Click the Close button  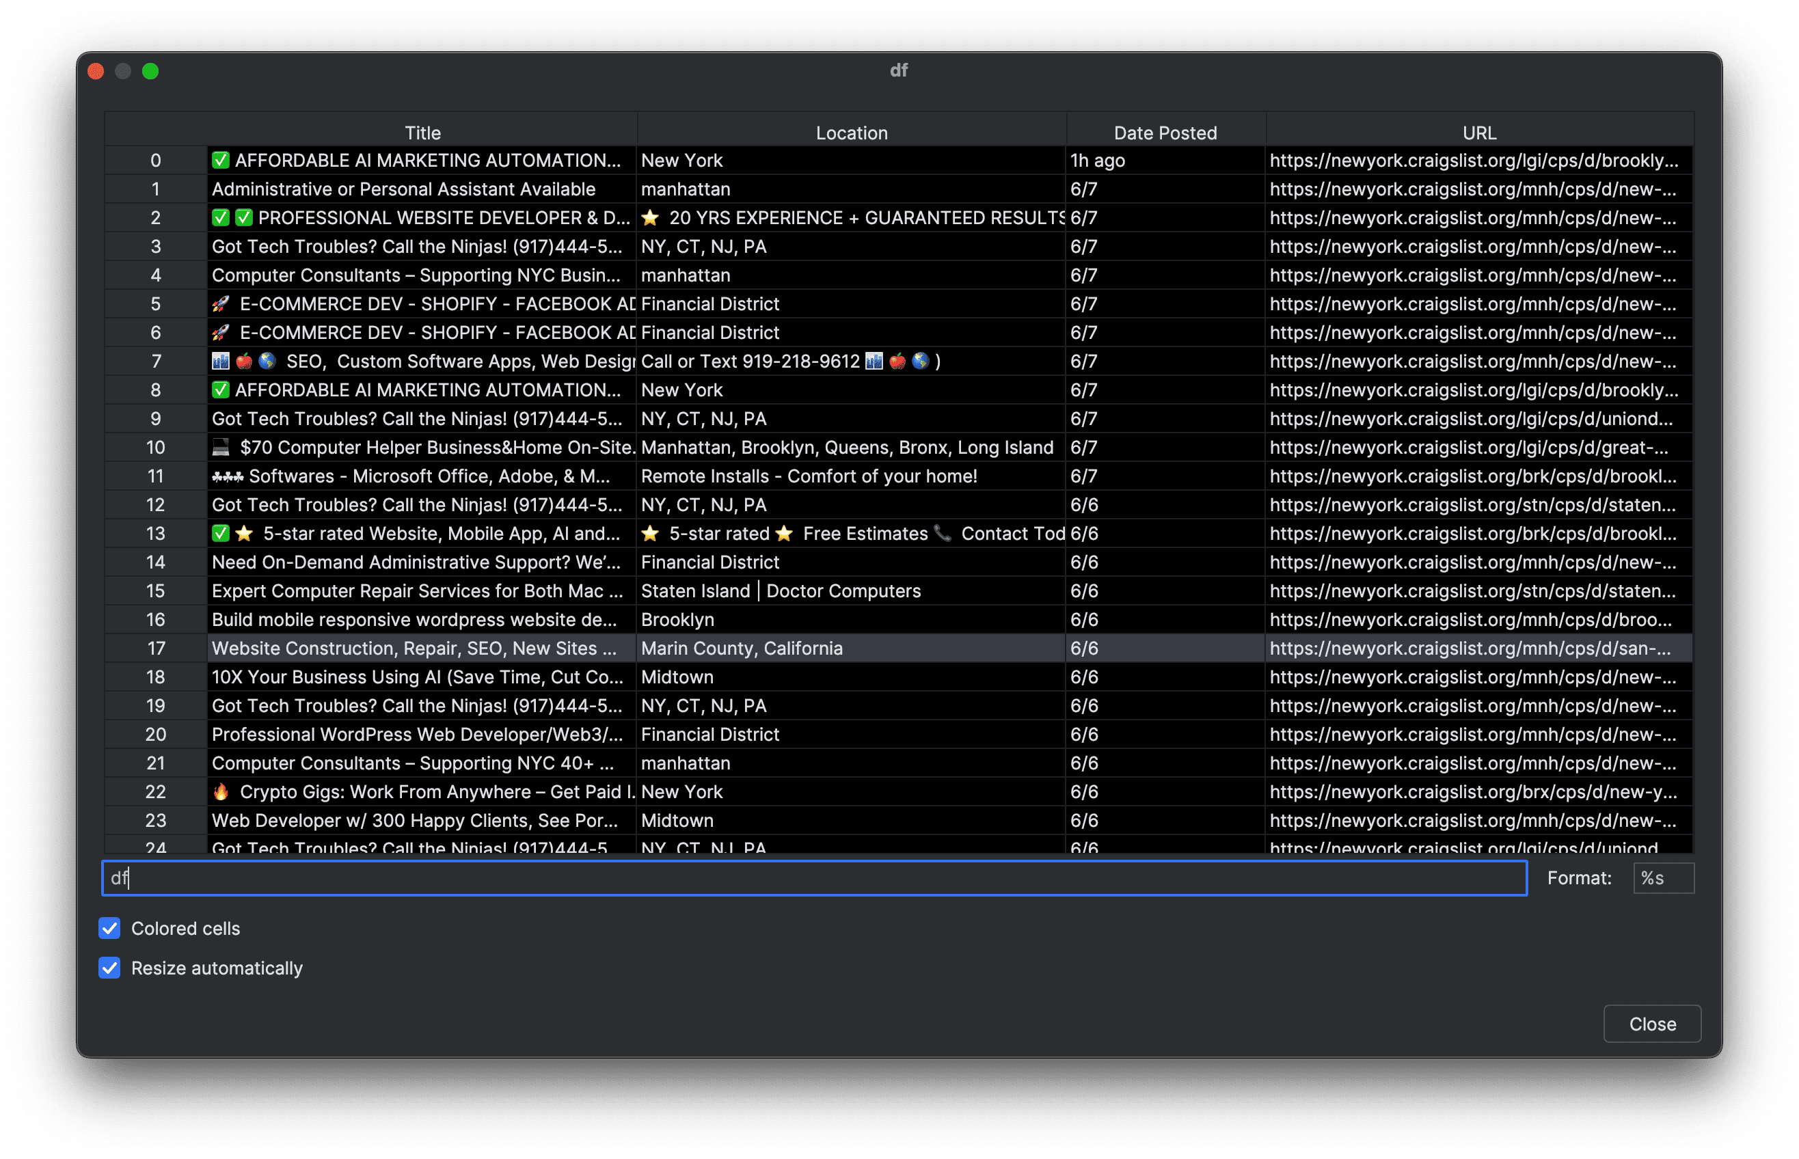1651,1024
